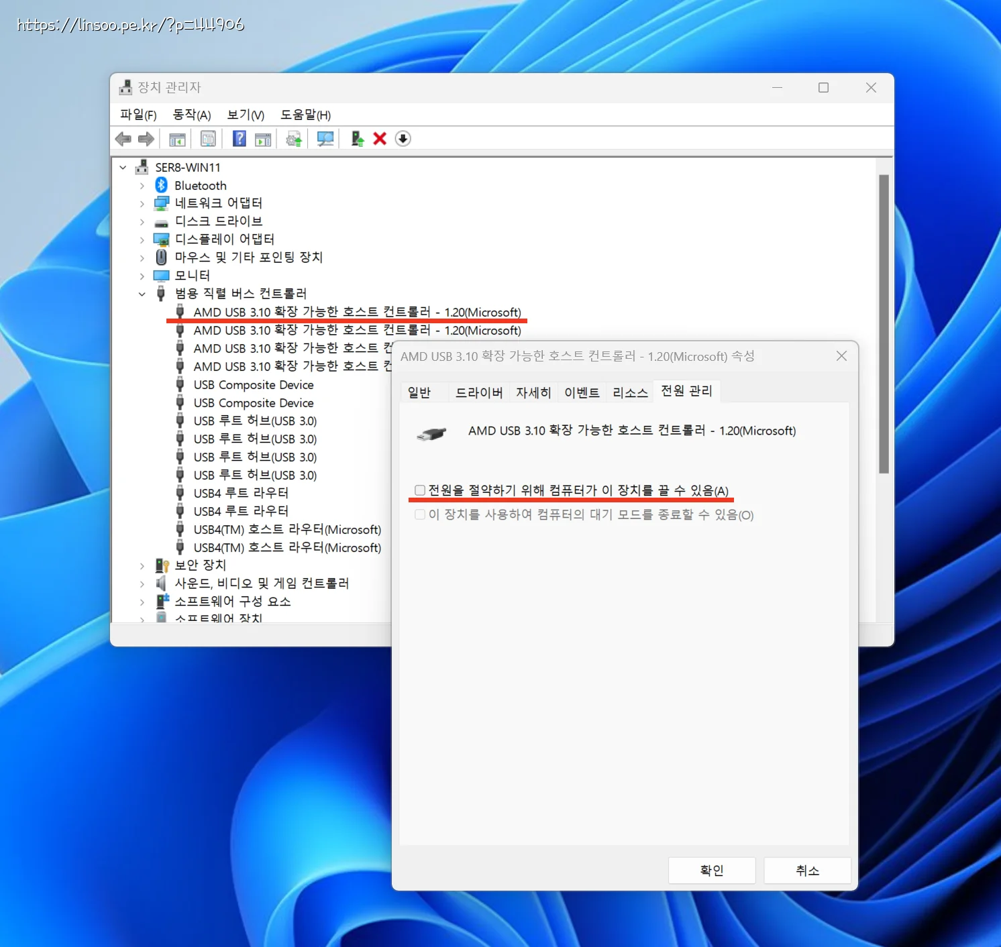Open Properties via the toolbar properties sheet icon
This screenshot has width=1001, height=947.
208,139
